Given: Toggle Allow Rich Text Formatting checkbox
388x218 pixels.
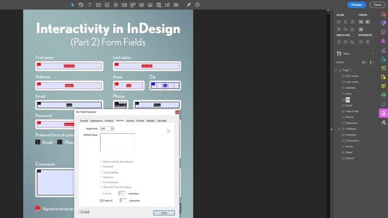Looking at the screenshot, I should (x=101, y=187).
